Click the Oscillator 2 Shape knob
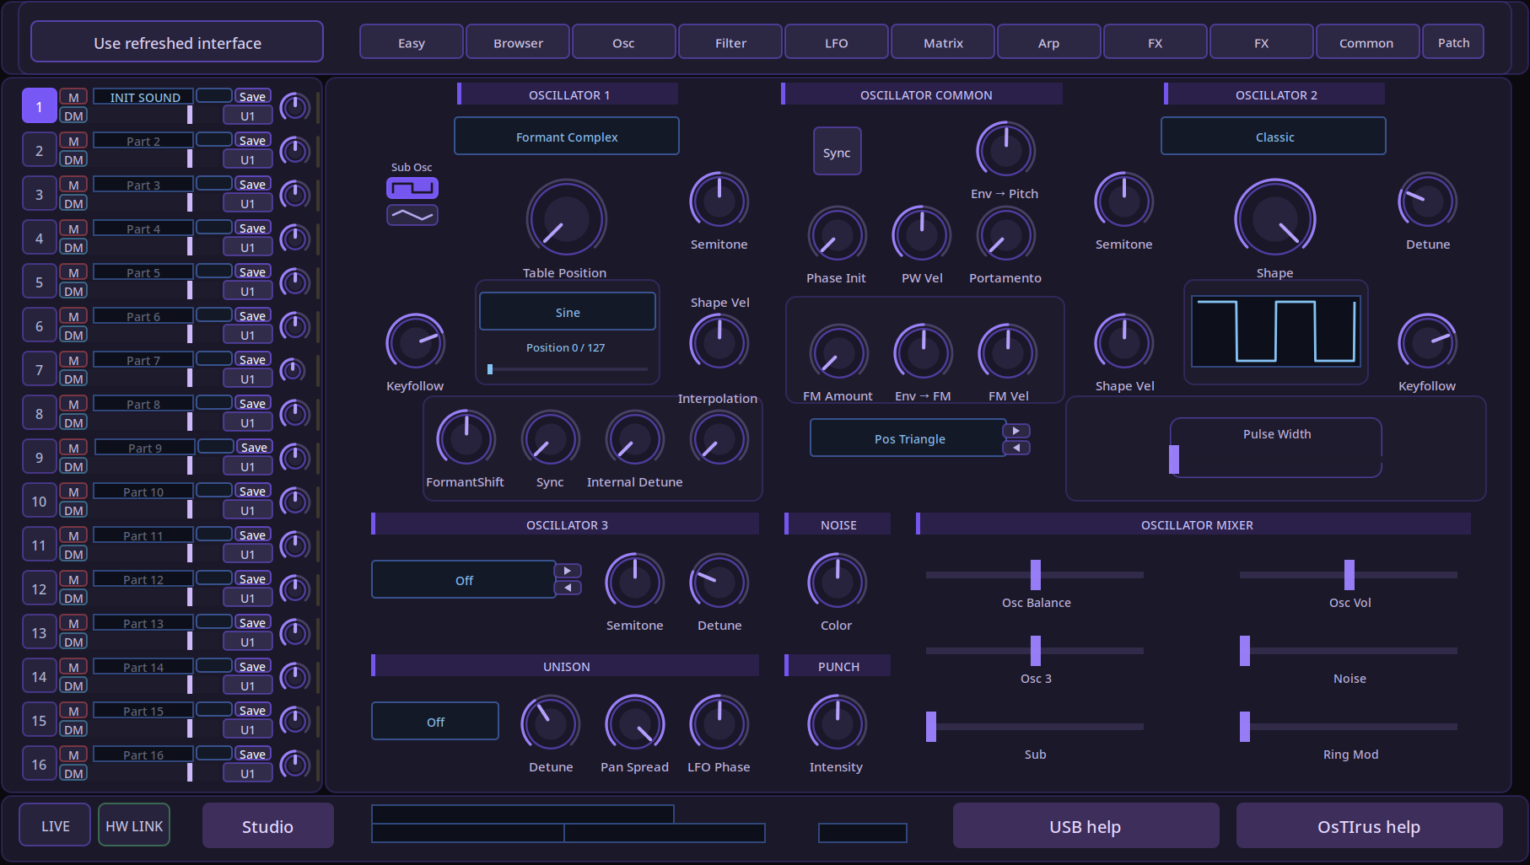 tap(1274, 218)
